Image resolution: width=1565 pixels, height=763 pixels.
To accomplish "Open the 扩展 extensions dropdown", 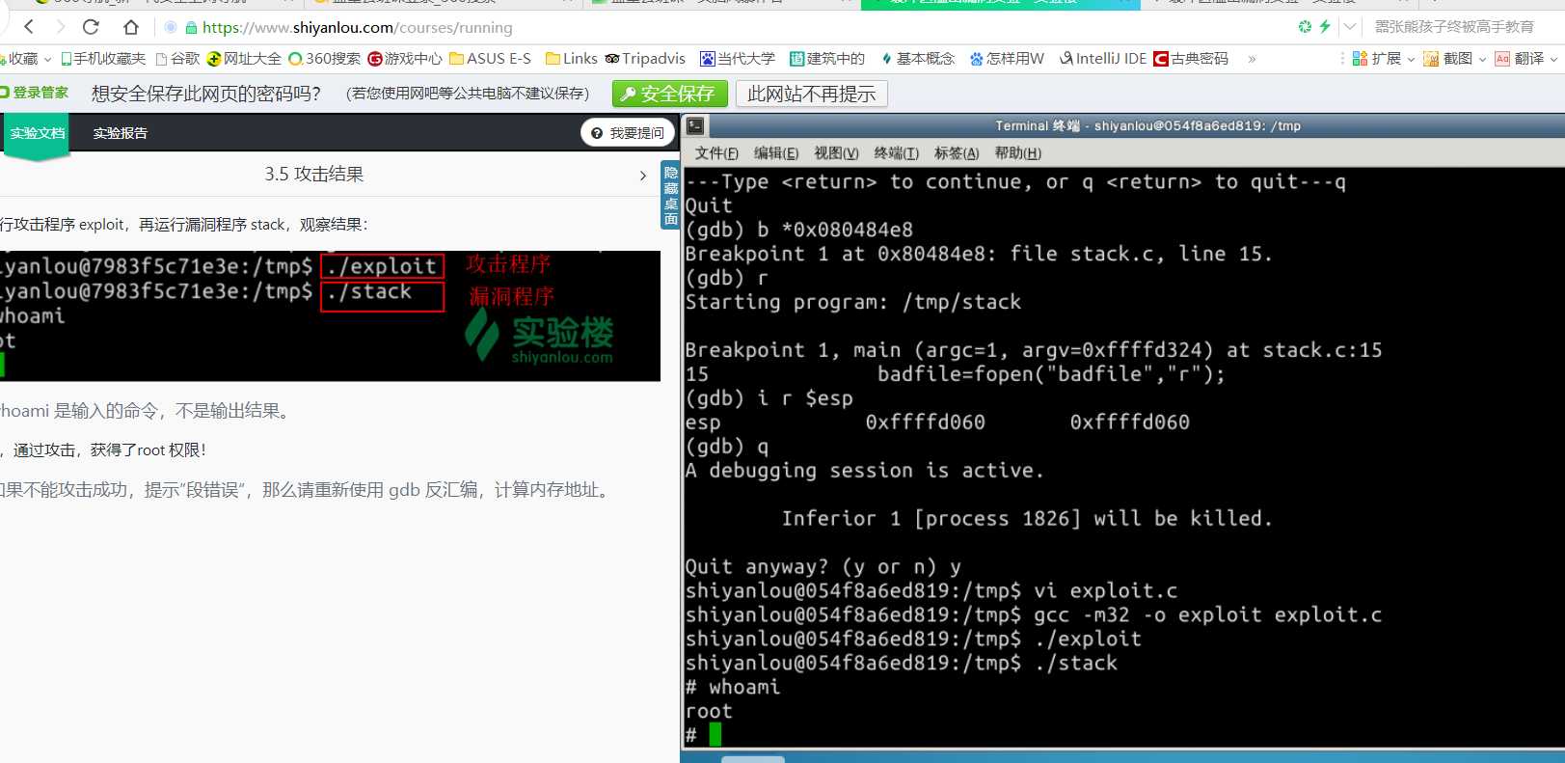I will (x=1383, y=59).
